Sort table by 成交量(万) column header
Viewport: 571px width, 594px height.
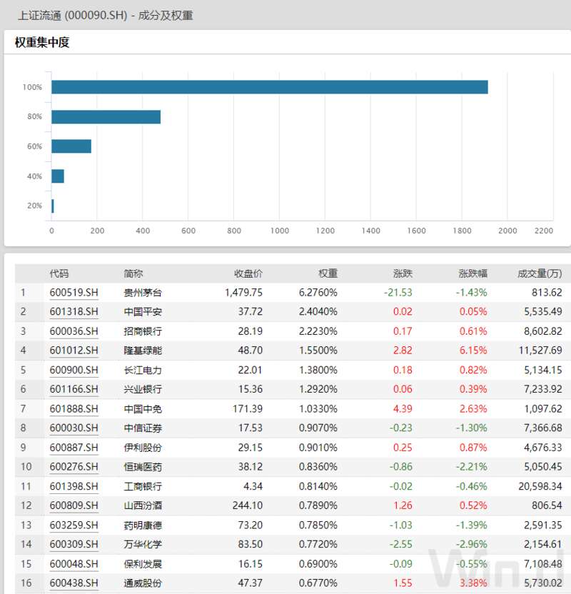[540, 273]
